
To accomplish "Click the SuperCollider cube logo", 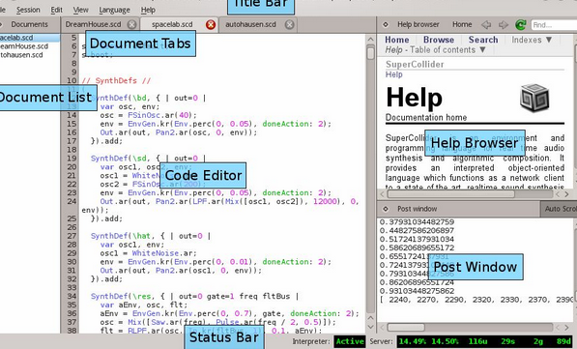I will [534, 98].
